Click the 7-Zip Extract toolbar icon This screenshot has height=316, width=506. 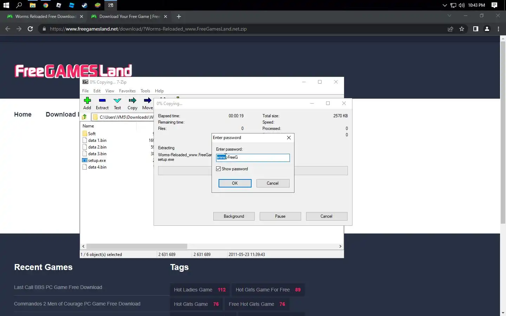tap(102, 103)
